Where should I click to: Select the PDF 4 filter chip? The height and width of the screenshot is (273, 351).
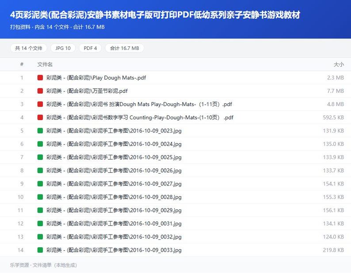(x=90, y=48)
